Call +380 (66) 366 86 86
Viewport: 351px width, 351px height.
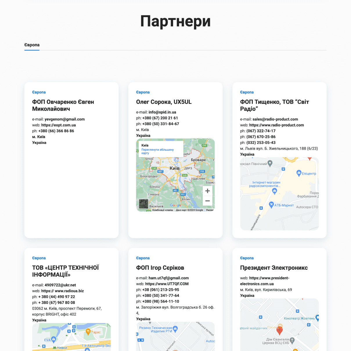click(x=56, y=131)
